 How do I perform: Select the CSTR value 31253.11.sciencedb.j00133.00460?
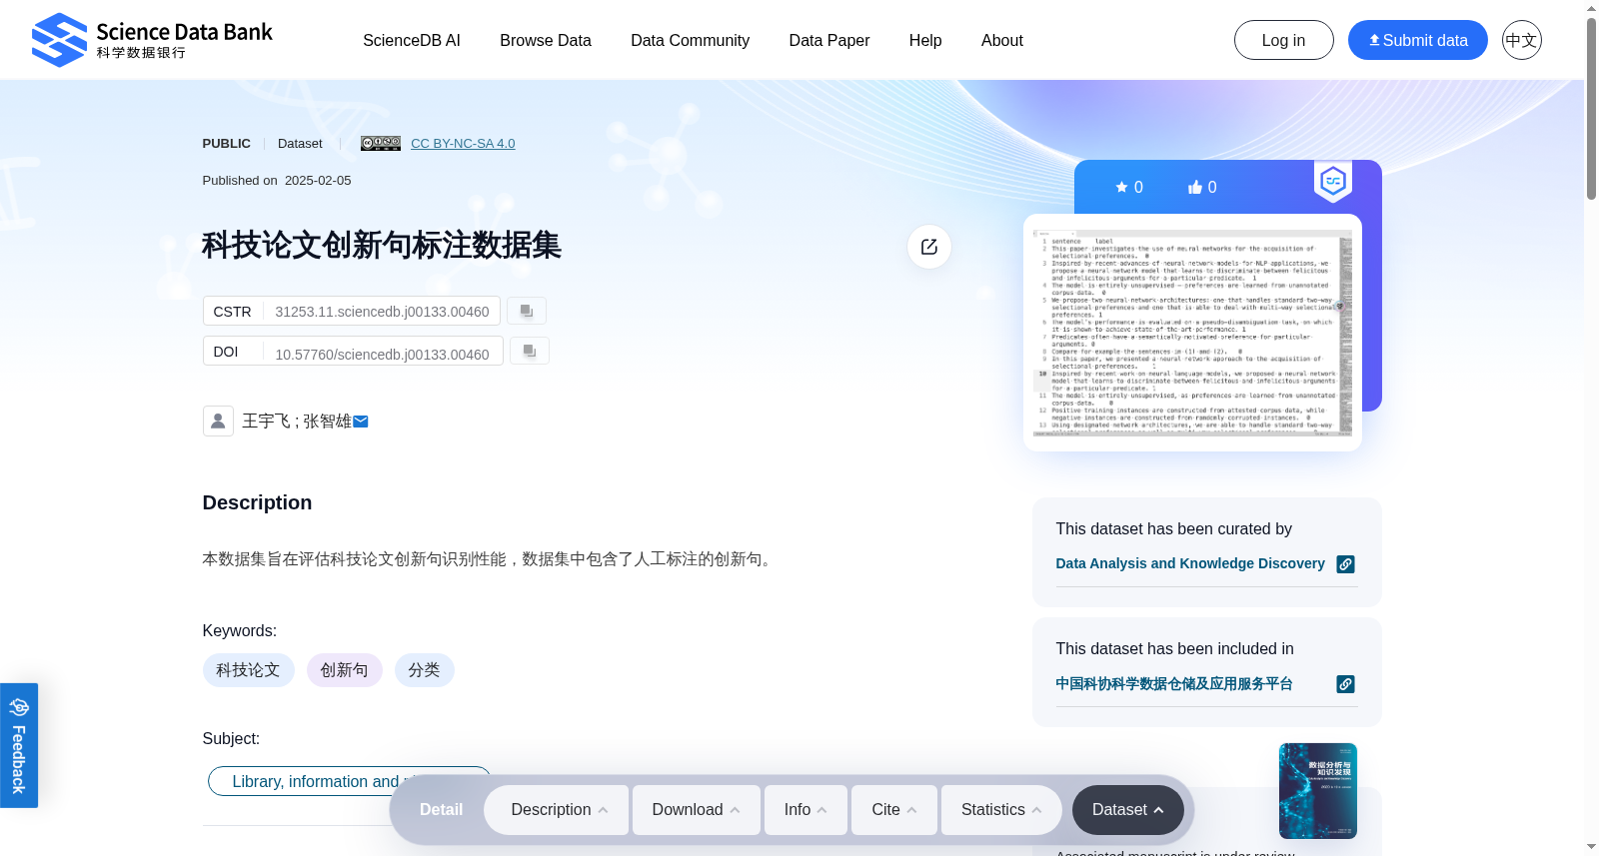point(382,312)
